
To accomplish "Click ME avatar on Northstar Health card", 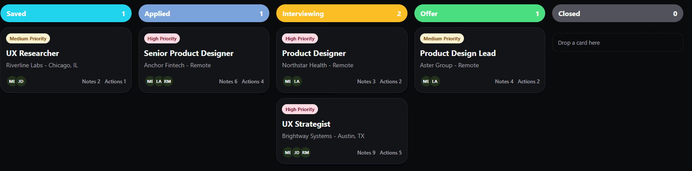I will [288, 81].
